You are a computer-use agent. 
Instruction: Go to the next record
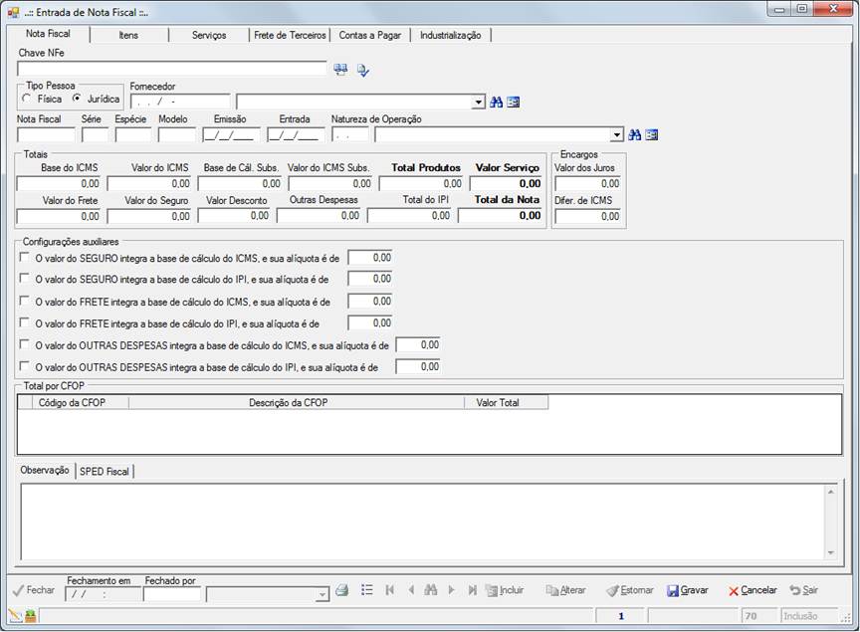click(451, 590)
